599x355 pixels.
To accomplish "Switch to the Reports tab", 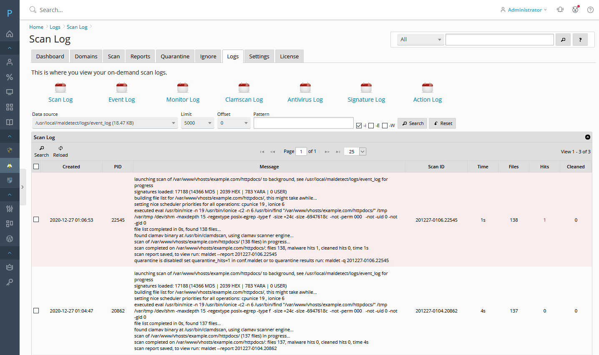I will tap(140, 56).
